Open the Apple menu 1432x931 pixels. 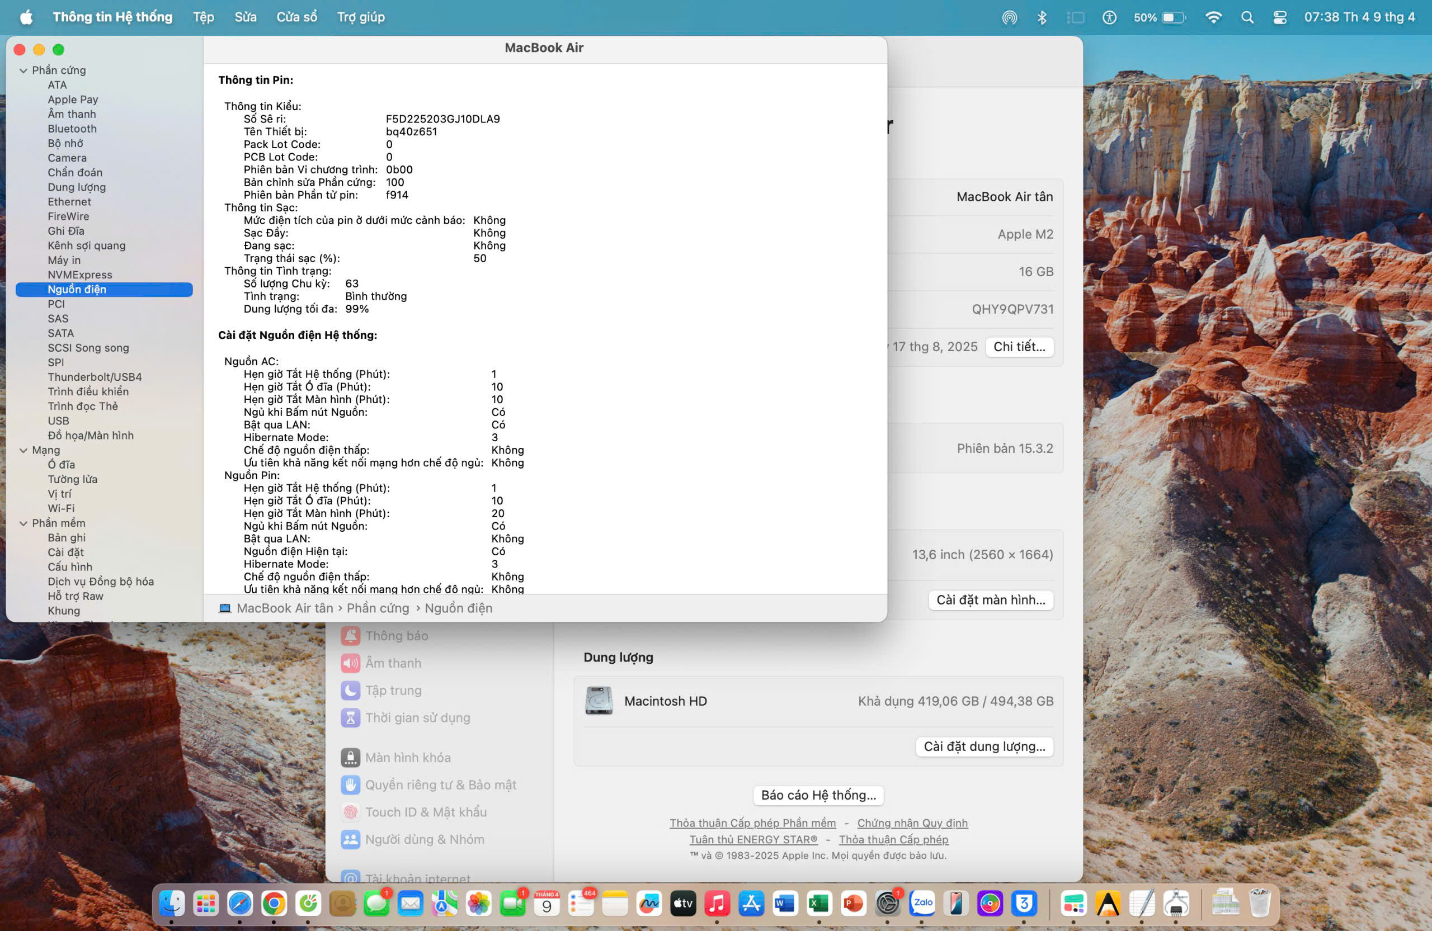[26, 17]
